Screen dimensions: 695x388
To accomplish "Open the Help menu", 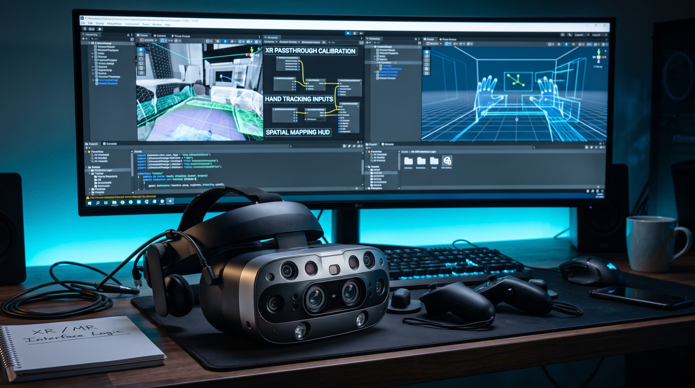I will [x=167, y=25].
